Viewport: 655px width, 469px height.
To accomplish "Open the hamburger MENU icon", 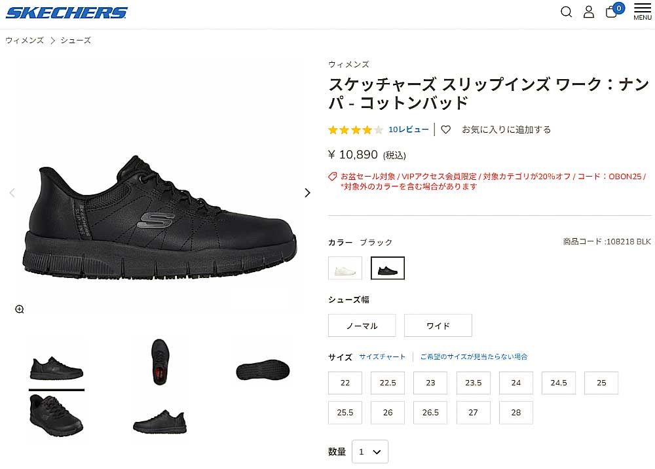I will [643, 12].
